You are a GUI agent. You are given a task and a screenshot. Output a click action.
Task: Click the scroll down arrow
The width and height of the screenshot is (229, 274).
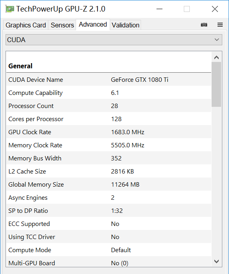216,261
